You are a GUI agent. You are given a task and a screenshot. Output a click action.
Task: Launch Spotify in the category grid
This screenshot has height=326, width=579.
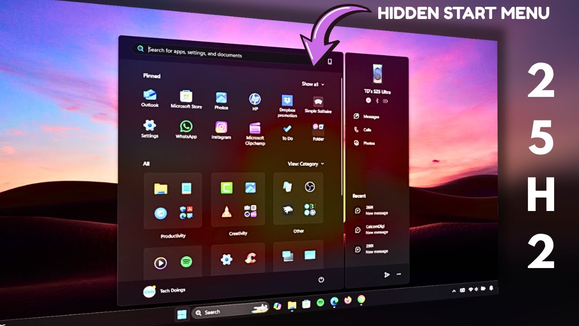pyautogui.click(x=186, y=261)
